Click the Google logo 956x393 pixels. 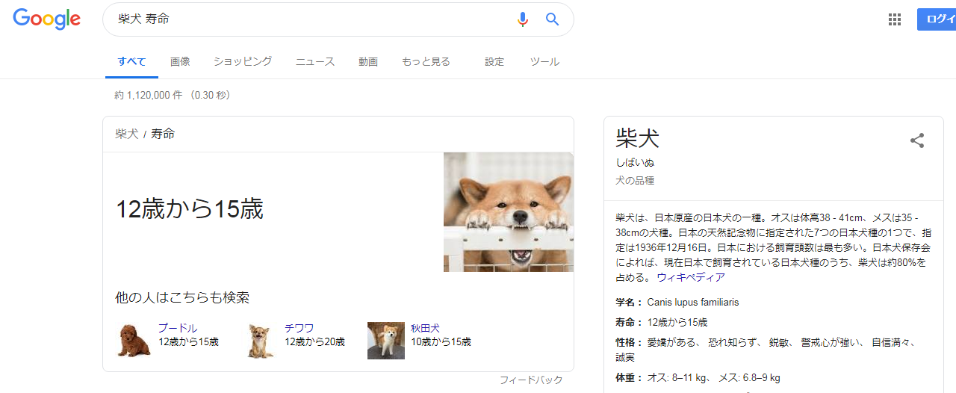46,19
